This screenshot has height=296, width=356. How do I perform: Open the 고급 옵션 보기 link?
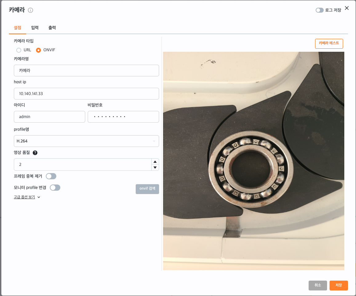click(x=24, y=197)
